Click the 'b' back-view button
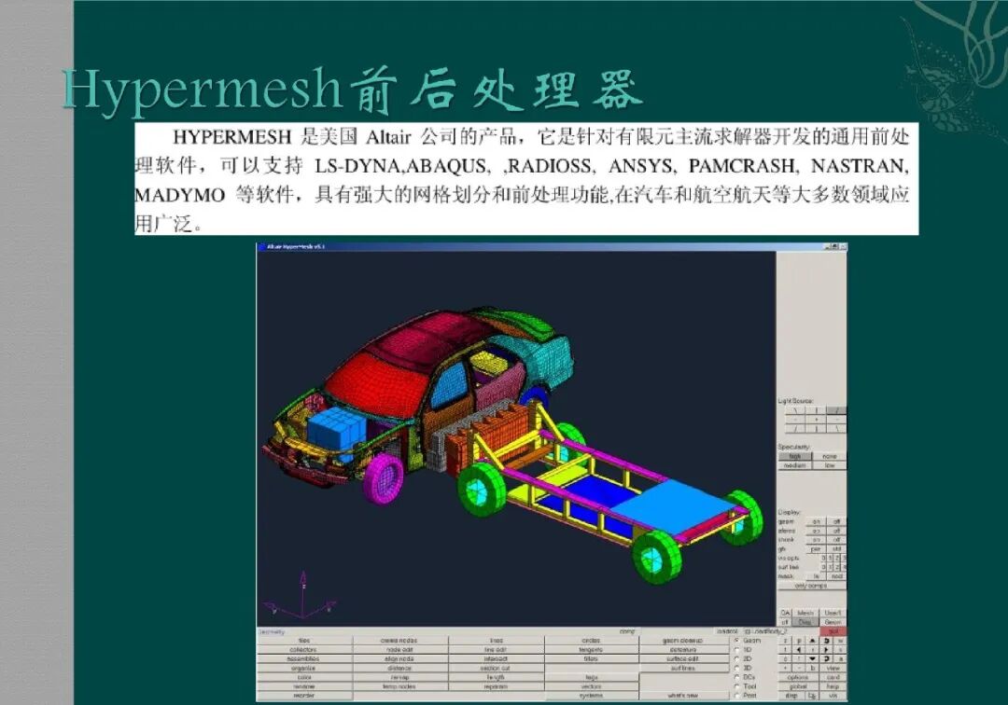 (x=813, y=668)
